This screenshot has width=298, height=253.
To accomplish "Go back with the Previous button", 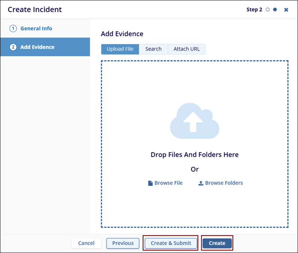I will 123,243.
